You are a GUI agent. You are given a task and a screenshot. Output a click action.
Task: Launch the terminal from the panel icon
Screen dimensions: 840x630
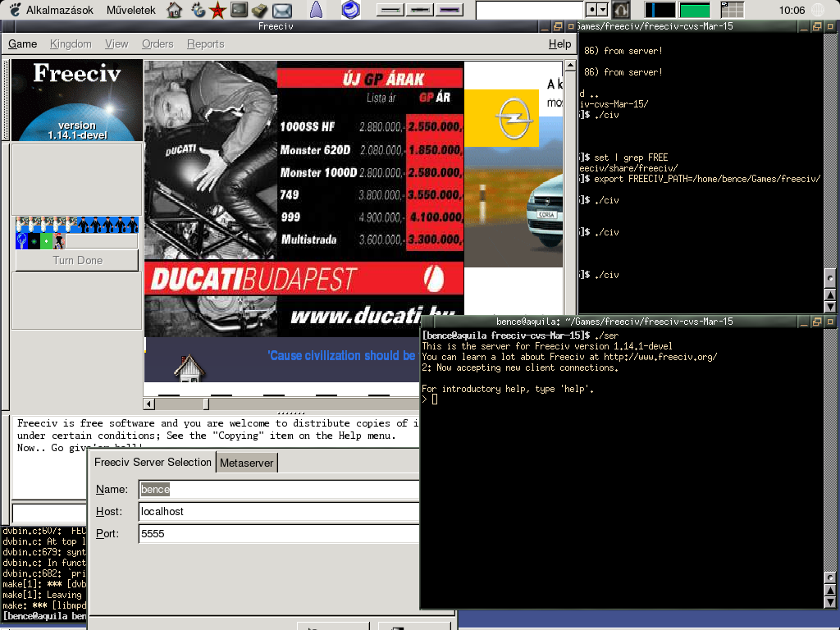tap(239, 10)
